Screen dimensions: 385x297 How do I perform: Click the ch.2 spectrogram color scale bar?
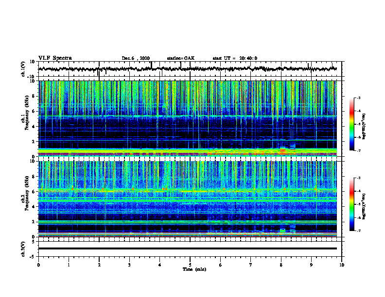[x=352, y=204]
